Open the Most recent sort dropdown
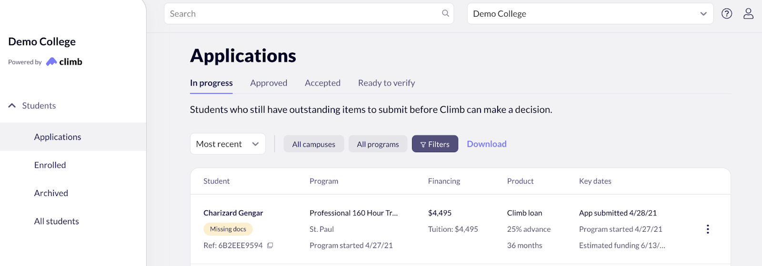This screenshot has width=762, height=266. [x=228, y=144]
